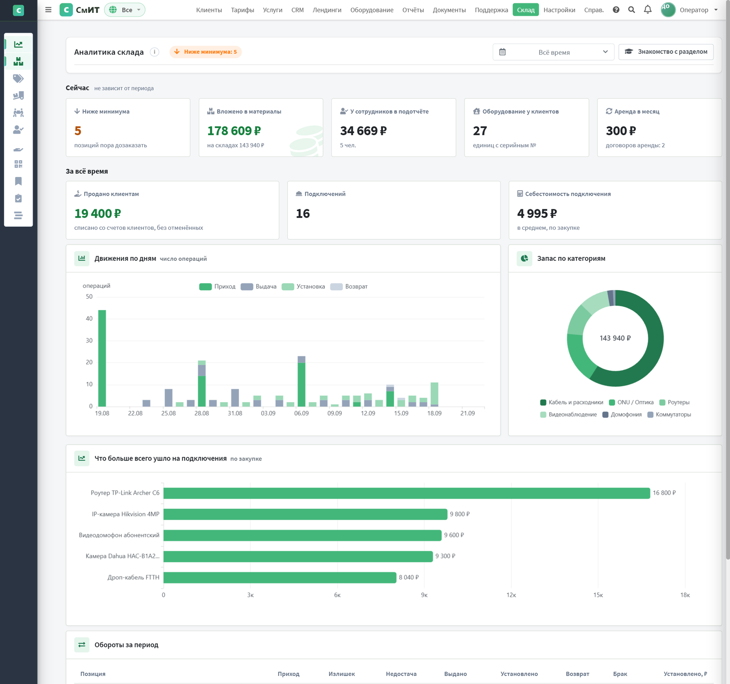Image resolution: width=730 pixels, height=684 pixels.
Task: Open the price tags sidebar icon
Action: [18, 78]
